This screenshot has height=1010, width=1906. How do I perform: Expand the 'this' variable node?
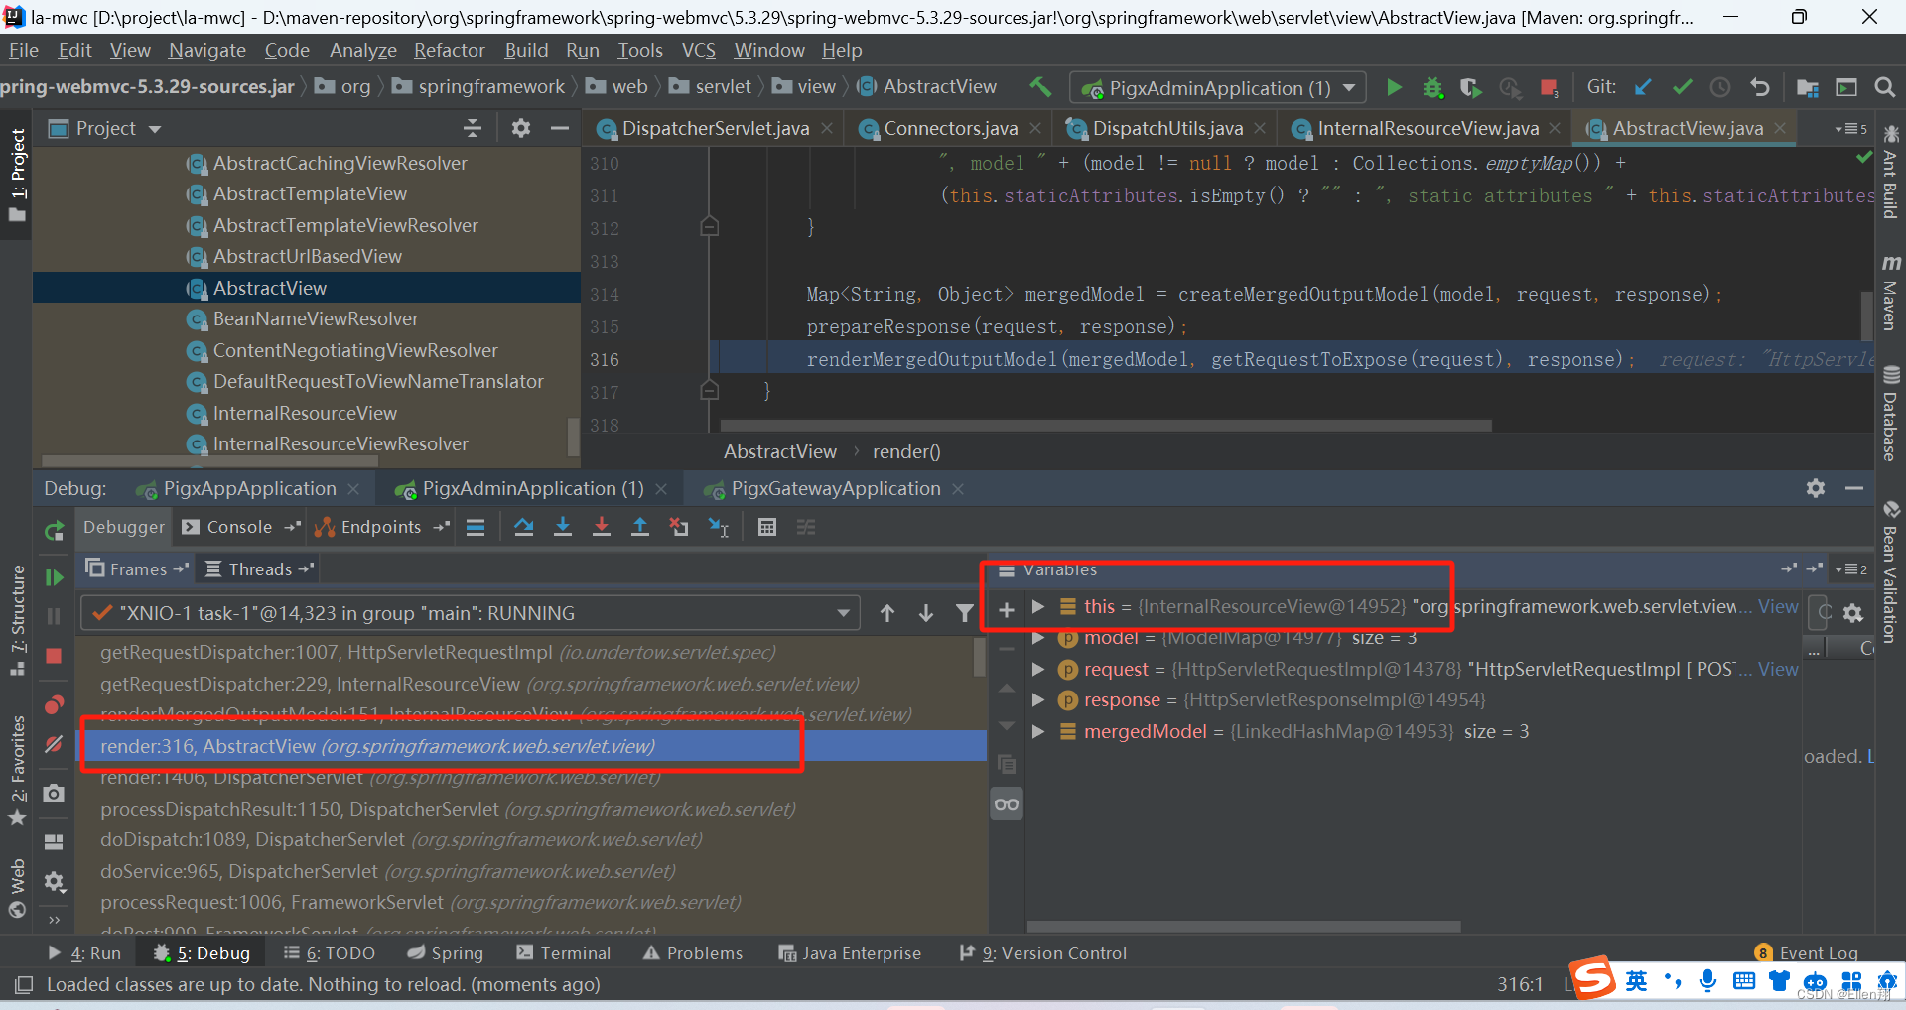pos(1037,606)
